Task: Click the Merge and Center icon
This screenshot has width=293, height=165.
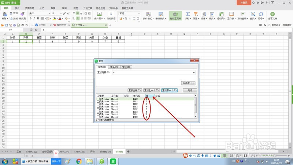Action: (99, 14)
